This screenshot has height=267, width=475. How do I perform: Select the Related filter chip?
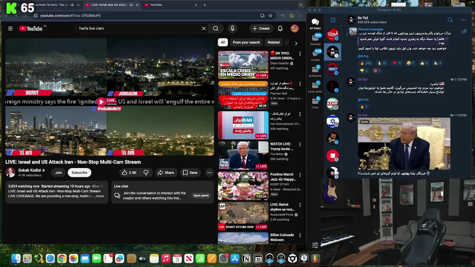273,42
